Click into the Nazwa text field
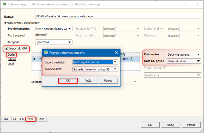Image resolution: width=204 pixels, height=133 pixels. tap(118, 16)
